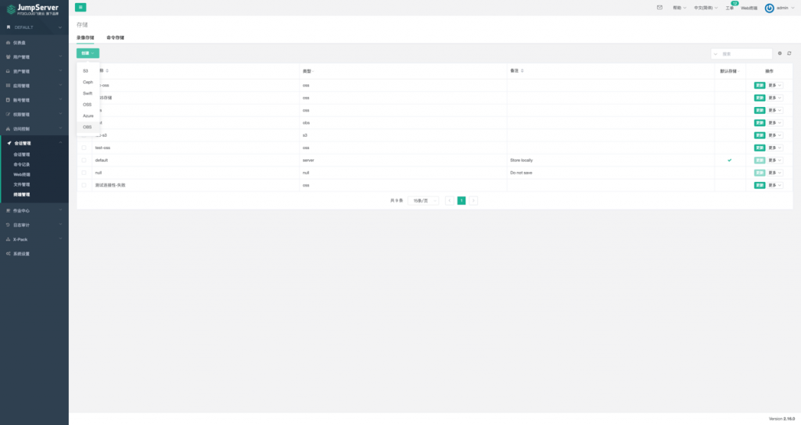This screenshot has height=425, width=801.
Task: Collapse the 会话管理 parent menu section
Action: (x=34, y=143)
